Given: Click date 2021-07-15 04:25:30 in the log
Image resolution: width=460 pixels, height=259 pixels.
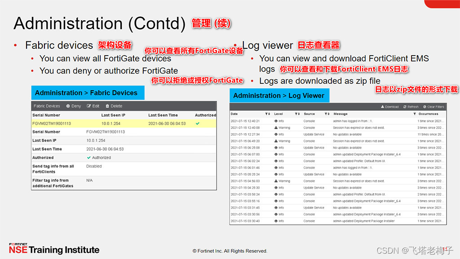Looking at the screenshot, I should [245, 188].
